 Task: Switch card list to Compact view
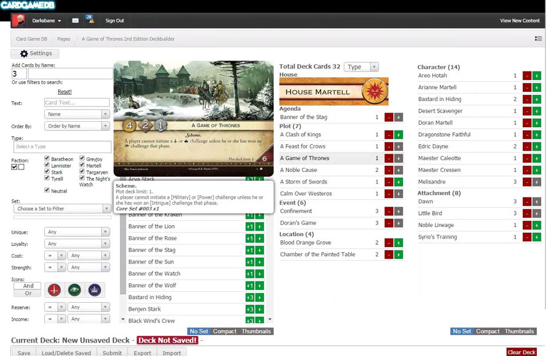(x=224, y=332)
